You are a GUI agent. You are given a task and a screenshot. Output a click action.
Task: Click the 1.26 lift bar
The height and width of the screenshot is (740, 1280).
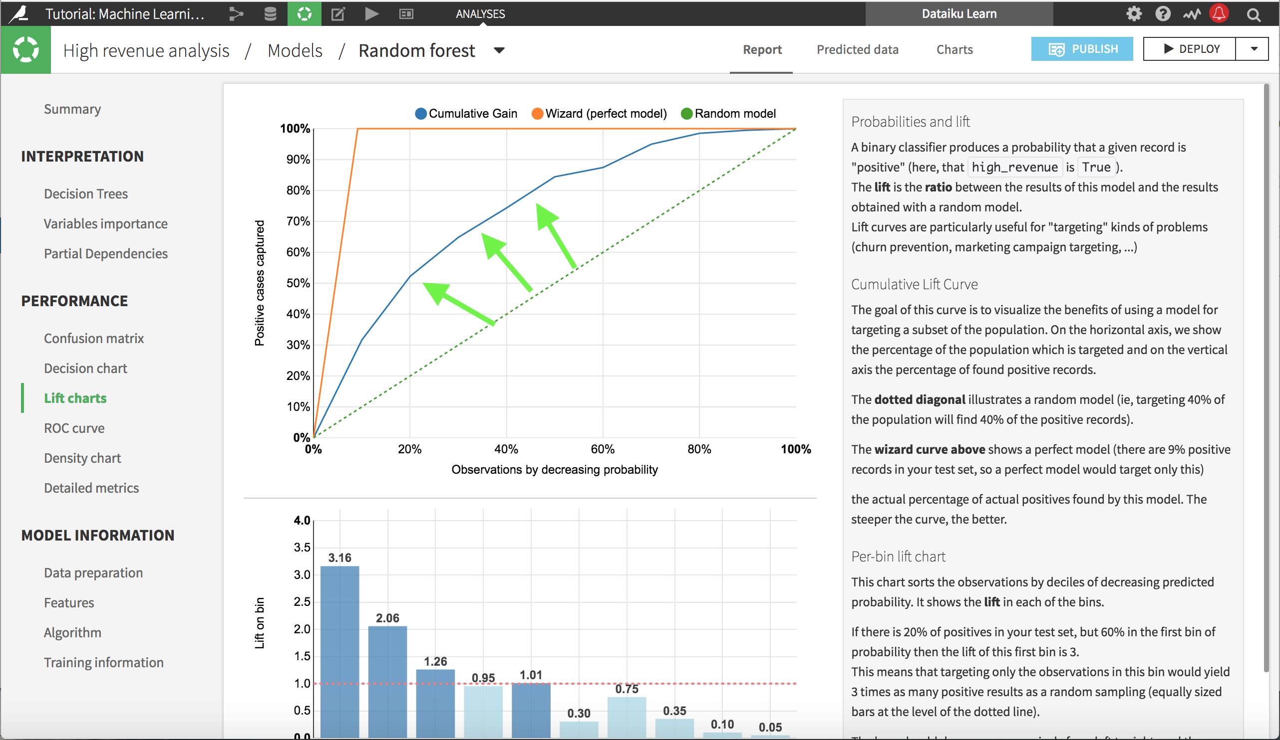[x=435, y=704]
